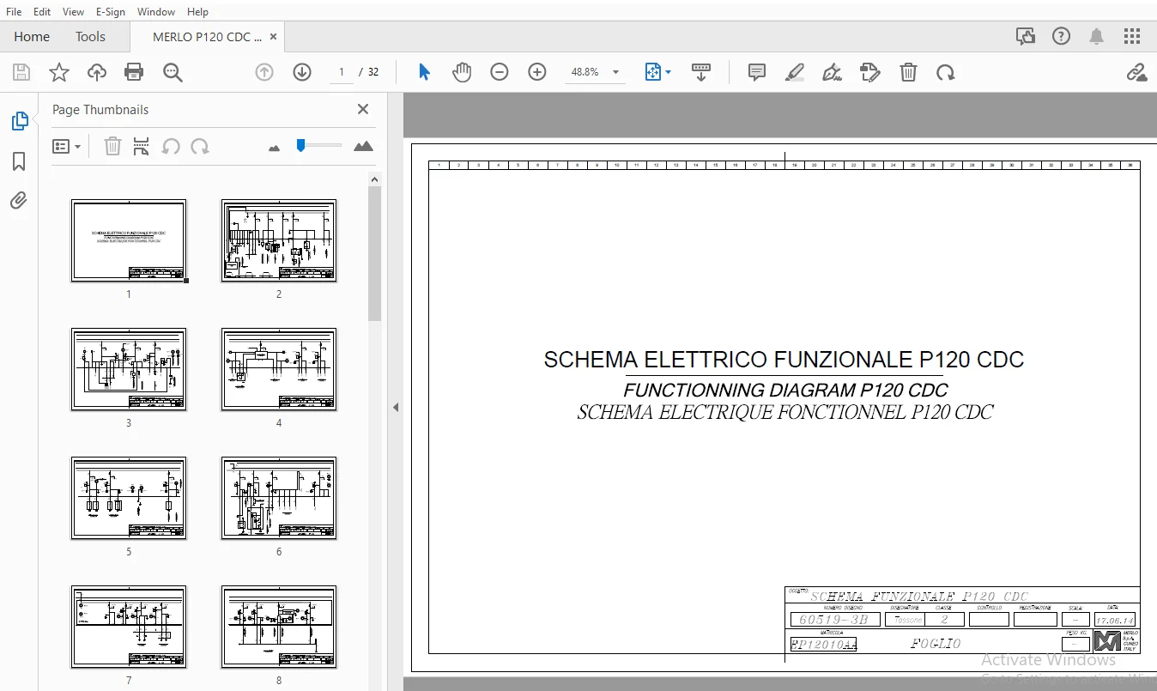The height and width of the screenshot is (691, 1157).
Task: Open the thumbnail options menu dropdown
Action: pos(67,146)
